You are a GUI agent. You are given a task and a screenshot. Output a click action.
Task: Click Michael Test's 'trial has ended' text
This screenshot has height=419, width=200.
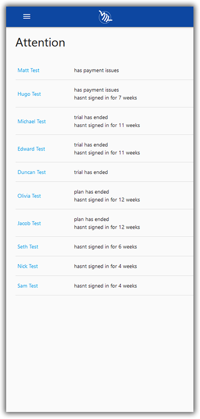pos(91,117)
